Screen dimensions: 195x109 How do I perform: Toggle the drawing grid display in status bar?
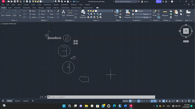click(130, 101)
